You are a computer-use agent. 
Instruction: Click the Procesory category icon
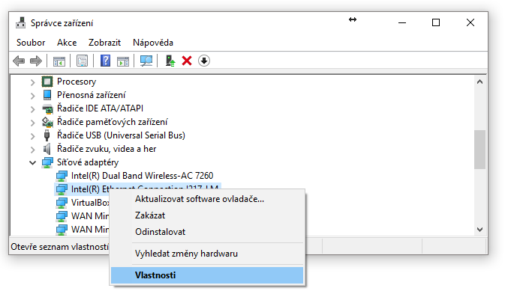[x=47, y=82]
